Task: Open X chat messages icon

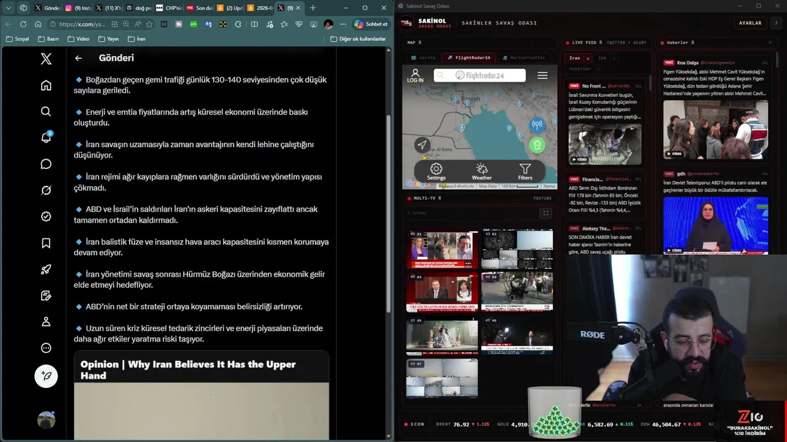Action: pos(46,164)
